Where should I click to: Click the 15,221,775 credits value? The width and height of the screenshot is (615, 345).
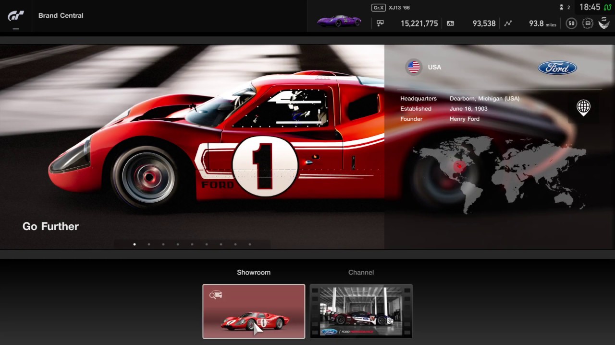(419, 23)
